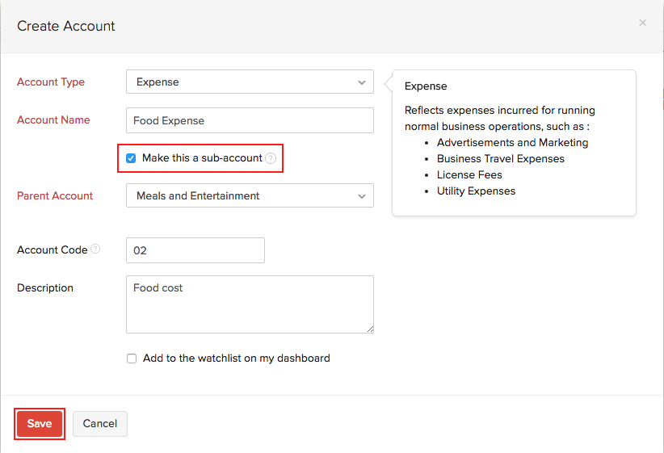
Task: Click the Description label on the left
Action: (45, 287)
